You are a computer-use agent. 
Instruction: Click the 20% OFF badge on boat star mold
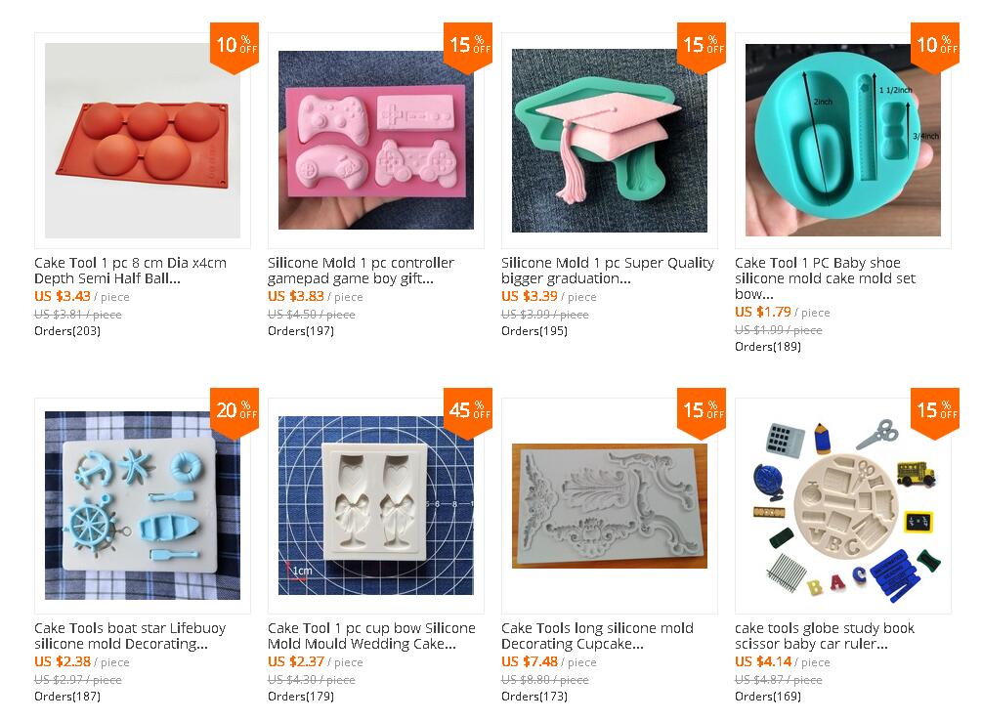(x=235, y=411)
